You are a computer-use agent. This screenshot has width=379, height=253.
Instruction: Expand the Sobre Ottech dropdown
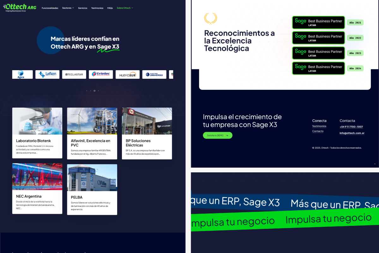[125, 8]
